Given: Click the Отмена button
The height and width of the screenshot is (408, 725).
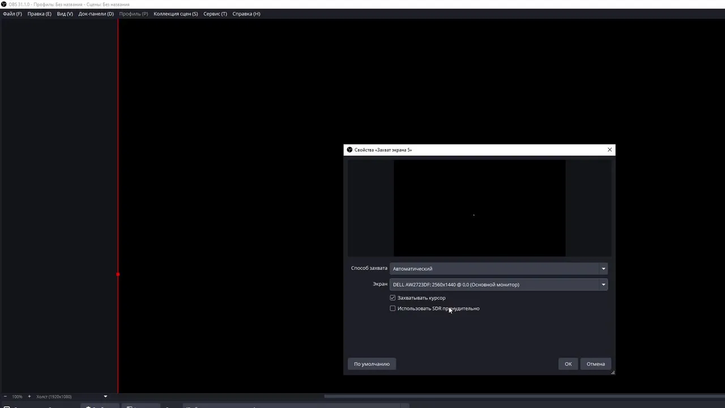Looking at the screenshot, I should 595,364.
